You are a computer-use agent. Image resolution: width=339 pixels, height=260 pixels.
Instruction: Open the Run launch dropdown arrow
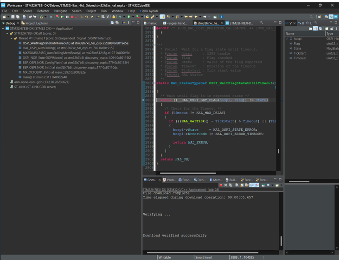[133, 17]
